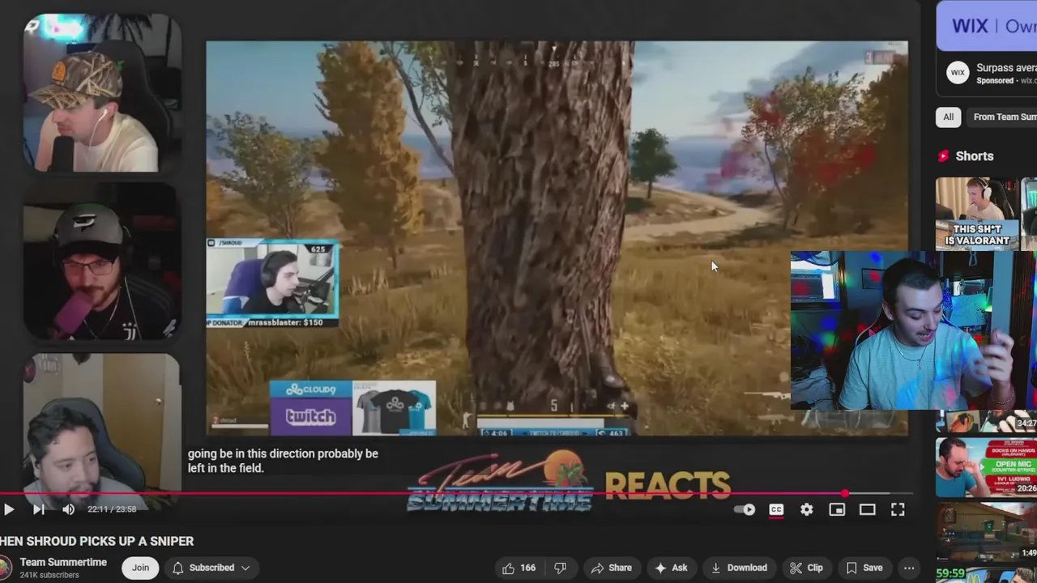The height and width of the screenshot is (583, 1037).
Task: Download the video
Action: 739,568
